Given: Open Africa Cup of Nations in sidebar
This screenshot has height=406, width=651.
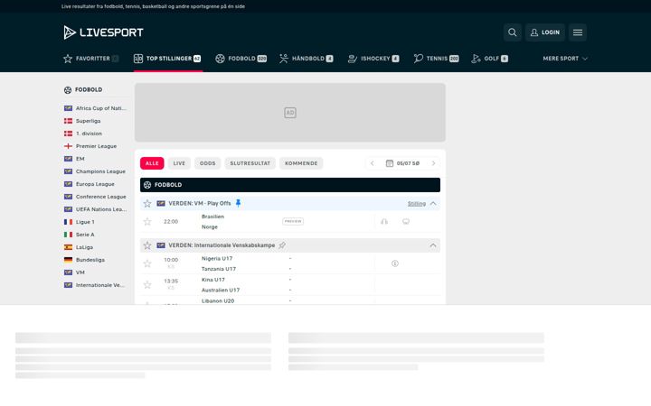Looking at the screenshot, I should tap(95, 108).
